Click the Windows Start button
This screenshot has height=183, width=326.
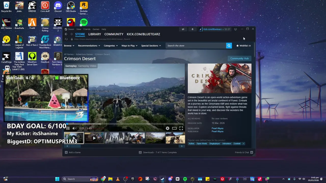(x=57, y=179)
